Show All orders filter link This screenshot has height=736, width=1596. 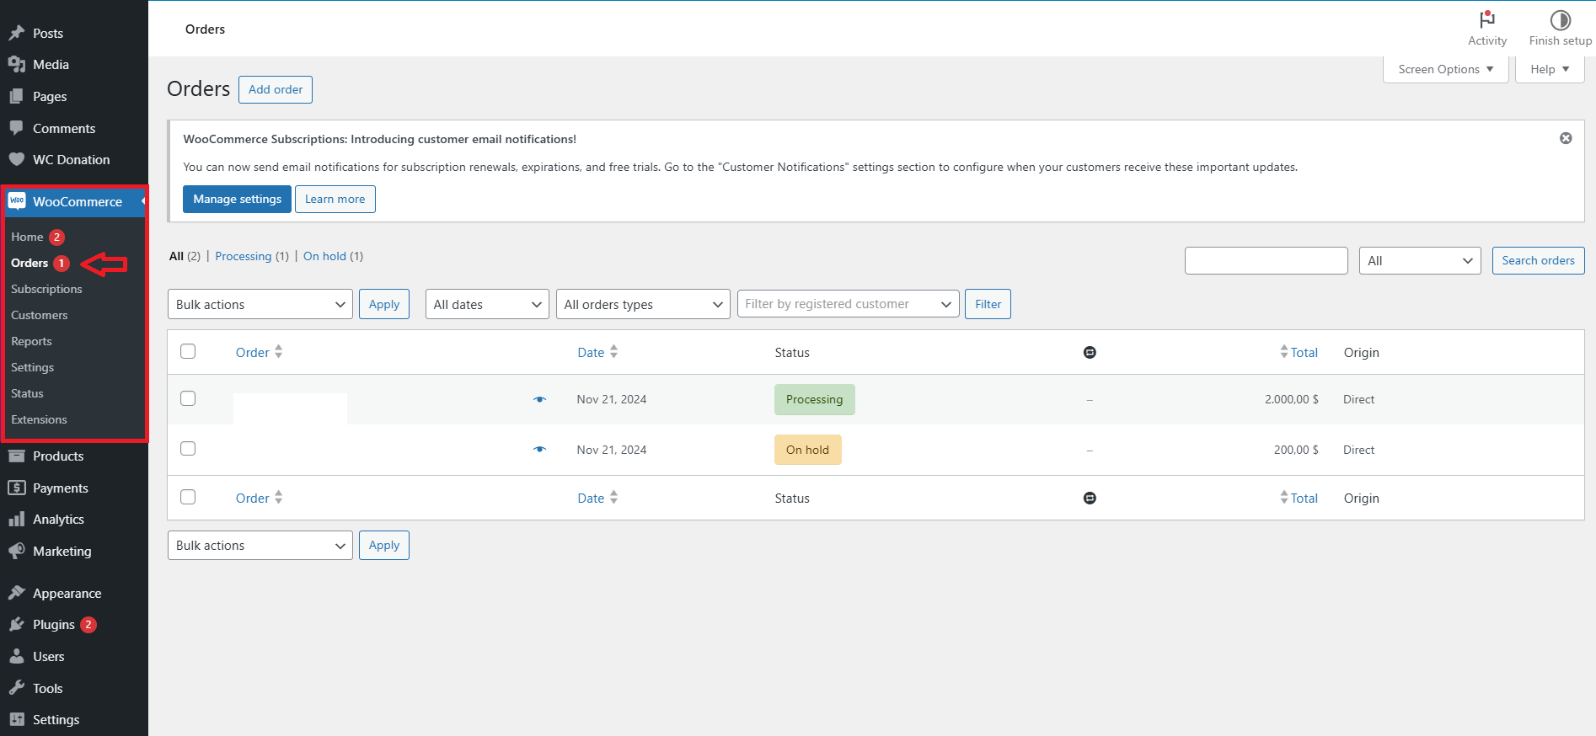click(x=176, y=256)
